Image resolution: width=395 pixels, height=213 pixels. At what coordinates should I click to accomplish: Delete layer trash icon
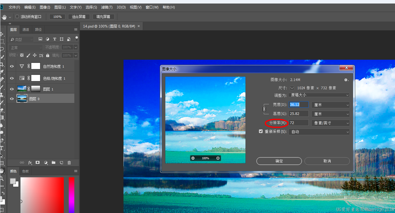[x=69, y=162]
